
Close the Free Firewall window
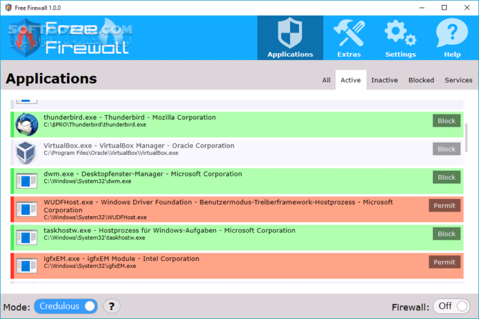click(467, 8)
